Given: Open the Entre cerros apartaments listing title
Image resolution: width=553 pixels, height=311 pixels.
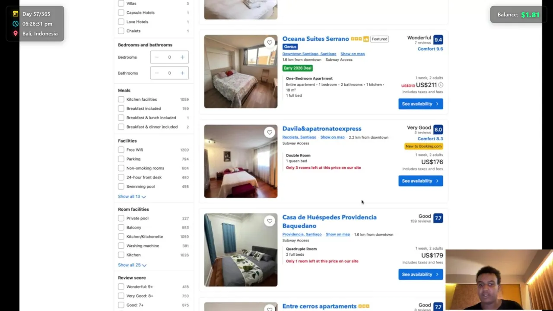Looking at the screenshot, I should coord(319,306).
